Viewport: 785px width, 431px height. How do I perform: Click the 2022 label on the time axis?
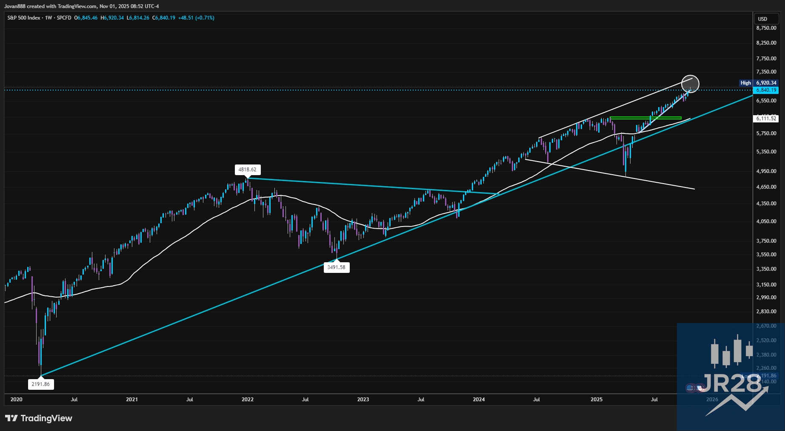(x=248, y=400)
